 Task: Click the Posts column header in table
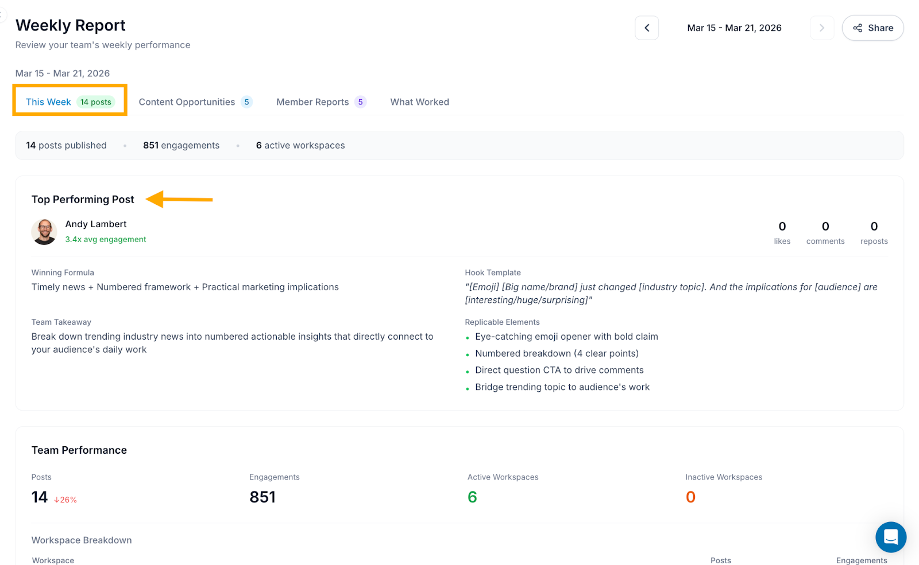(x=721, y=560)
